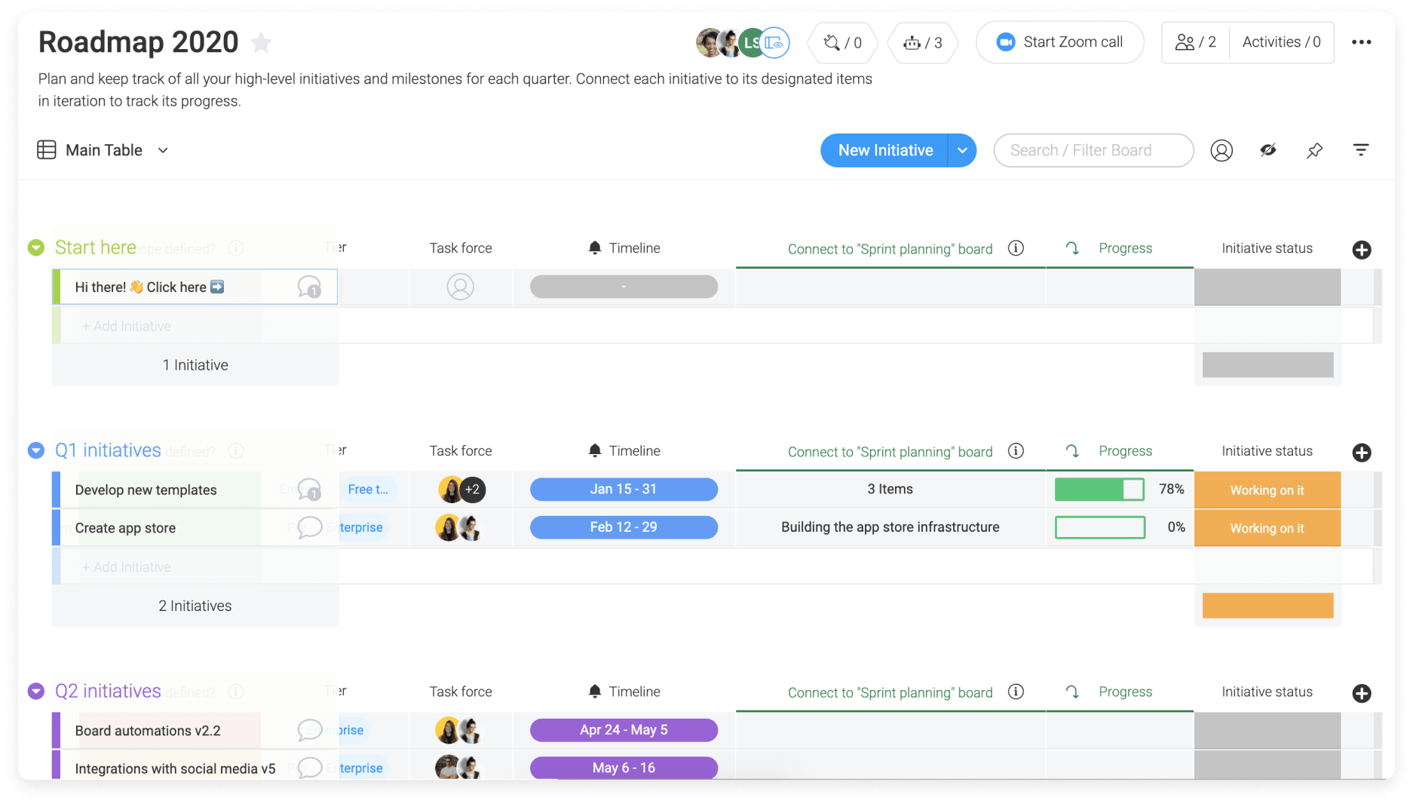Open Q1 group's Sprint planning info icon
This screenshot has height=804, width=1413.
click(1016, 451)
